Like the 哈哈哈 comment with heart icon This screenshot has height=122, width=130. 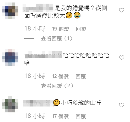(122, 58)
